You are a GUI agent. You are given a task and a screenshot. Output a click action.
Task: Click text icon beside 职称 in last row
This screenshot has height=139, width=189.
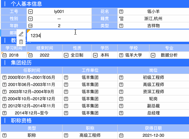tap(5, 135)
